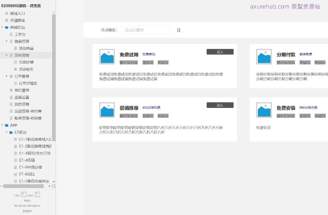Open the C1-1新仪器商城入口 page
The image size is (328, 215).
pos(35,139)
